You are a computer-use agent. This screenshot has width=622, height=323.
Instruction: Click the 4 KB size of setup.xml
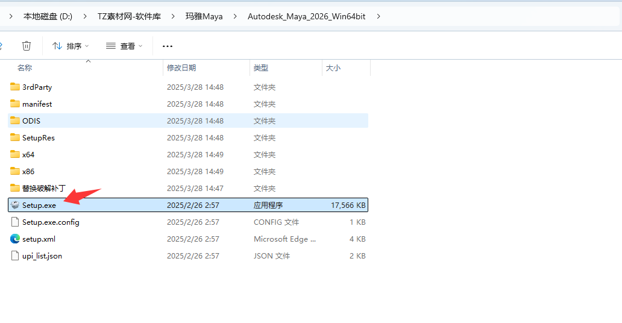[357, 239]
